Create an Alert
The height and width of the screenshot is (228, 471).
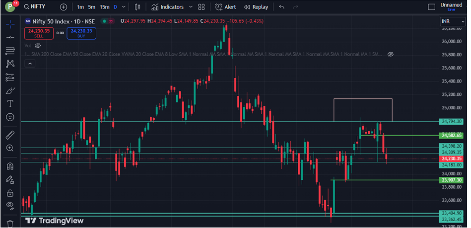[226, 7]
